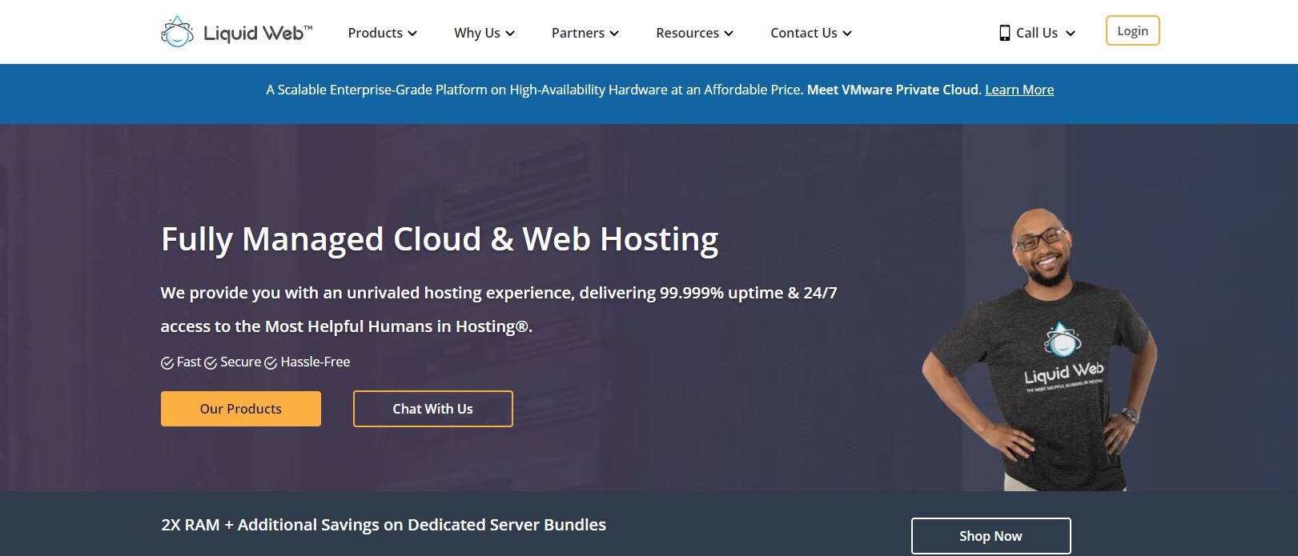Open the Why Us menu
This screenshot has width=1298, height=556.
pos(484,33)
